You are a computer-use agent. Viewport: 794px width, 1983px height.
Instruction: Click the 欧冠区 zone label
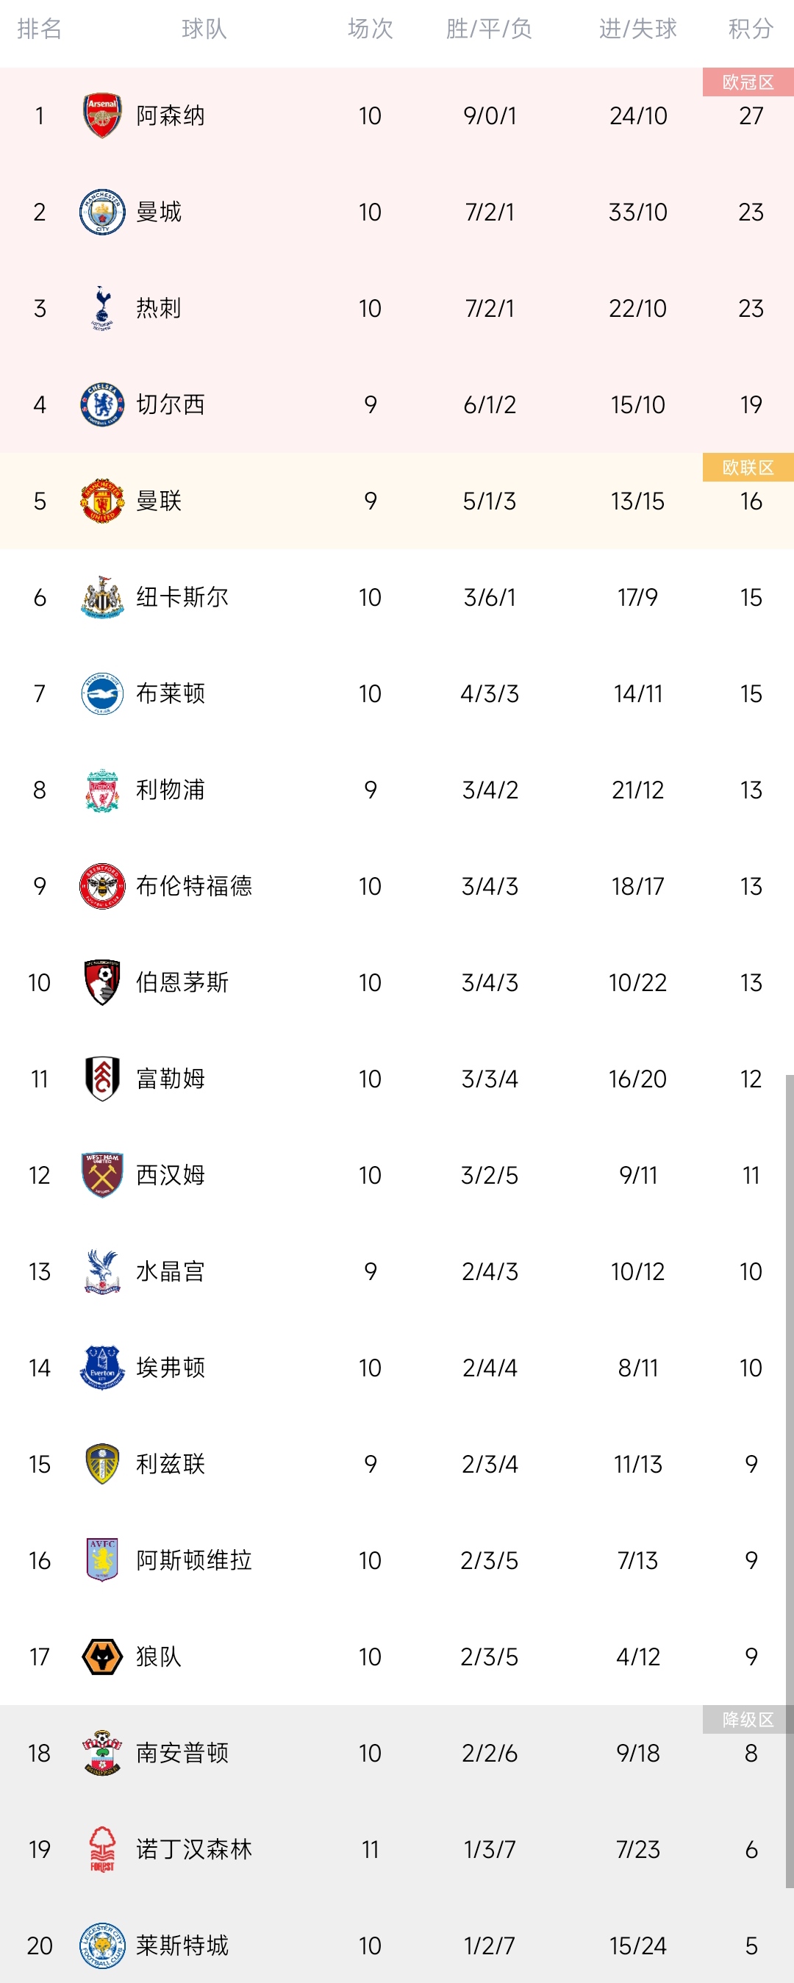click(748, 82)
